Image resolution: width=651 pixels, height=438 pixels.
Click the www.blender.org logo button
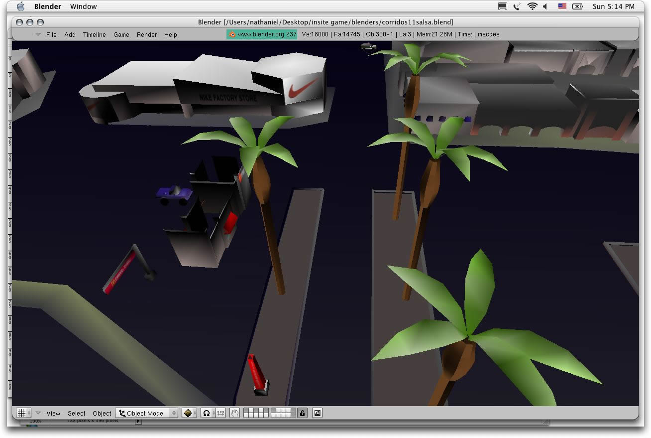coord(262,34)
